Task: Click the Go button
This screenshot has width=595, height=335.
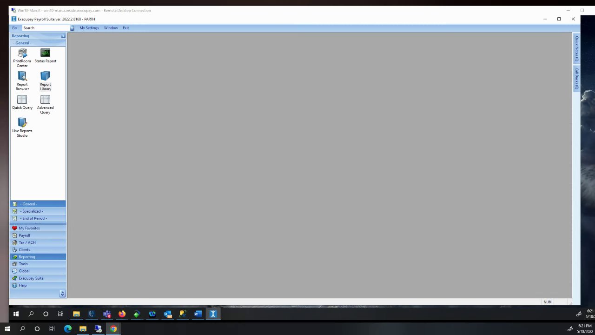Action: point(14,28)
